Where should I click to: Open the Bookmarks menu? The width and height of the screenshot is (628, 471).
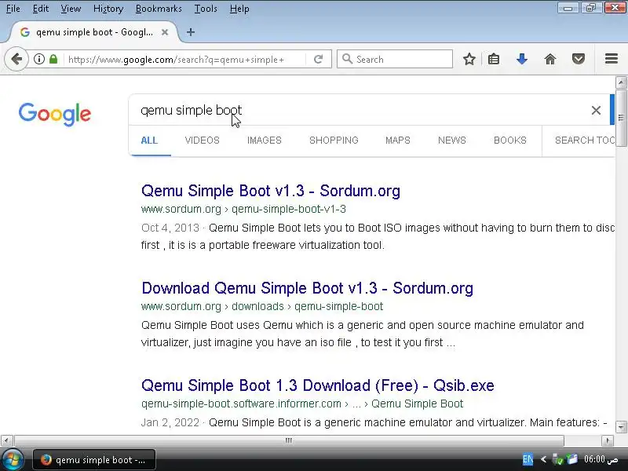(159, 9)
